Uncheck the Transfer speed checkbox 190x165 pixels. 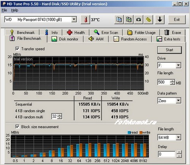coord(17,49)
